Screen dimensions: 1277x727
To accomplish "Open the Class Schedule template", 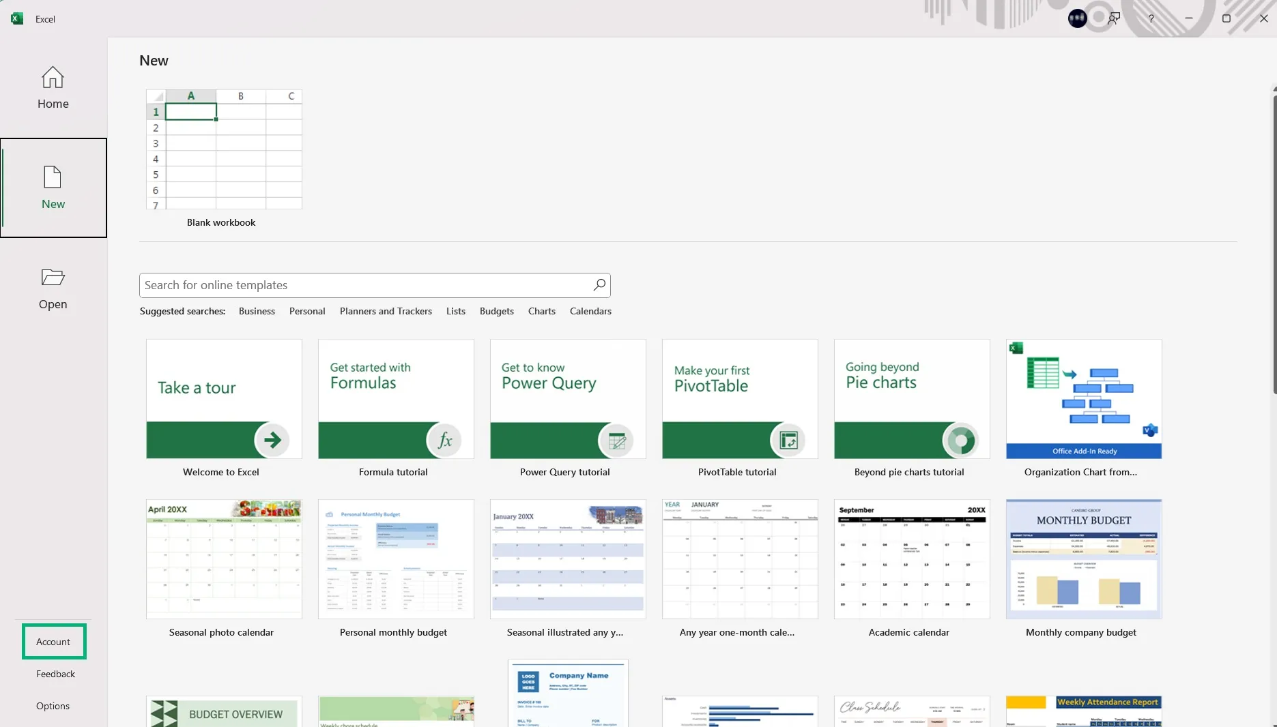I will click(912, 711).
